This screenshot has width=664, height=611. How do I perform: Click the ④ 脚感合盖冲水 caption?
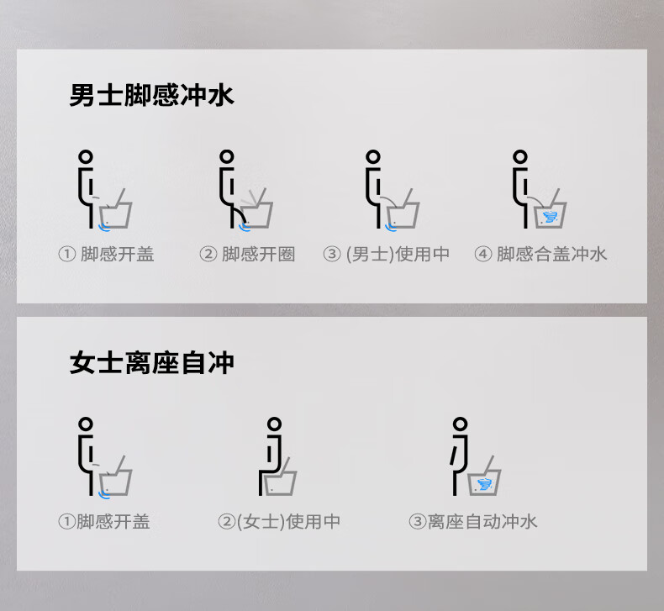coord(540,254)
